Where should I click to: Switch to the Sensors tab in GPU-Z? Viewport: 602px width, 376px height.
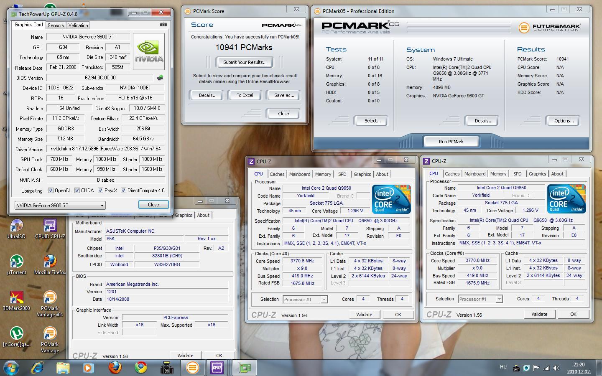pos(56,25)
